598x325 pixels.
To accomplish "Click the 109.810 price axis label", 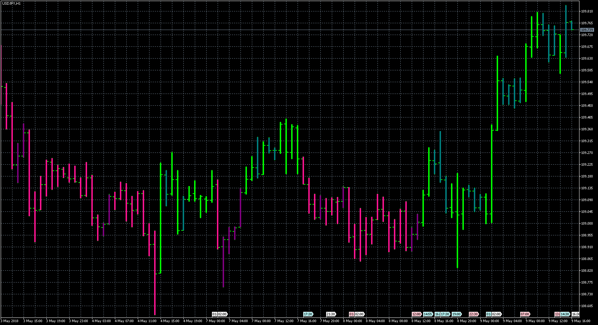I will [x=587, y=11].
